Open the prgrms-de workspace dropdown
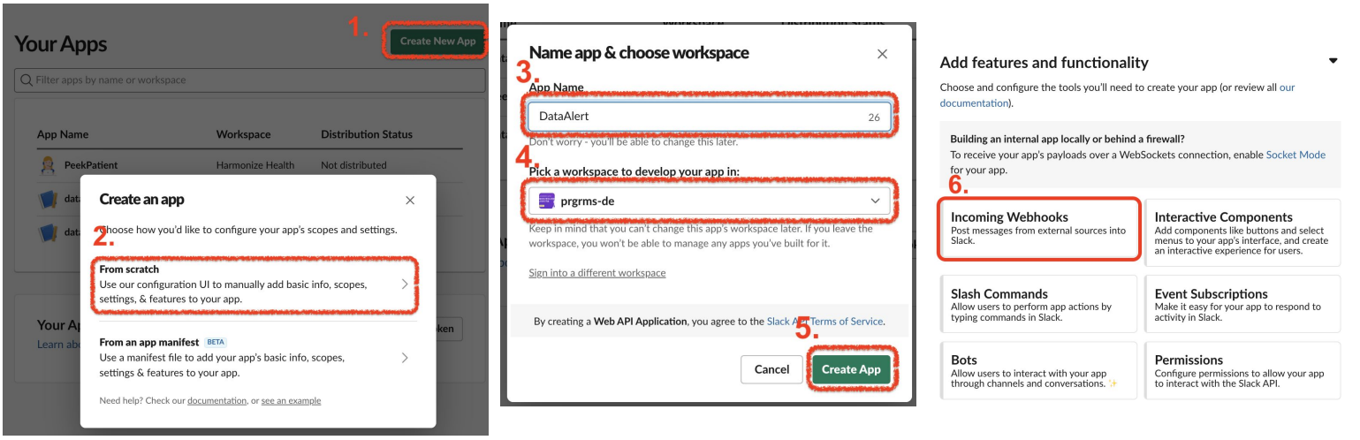Screen dimensions: 1360x440 pos(710,201)
